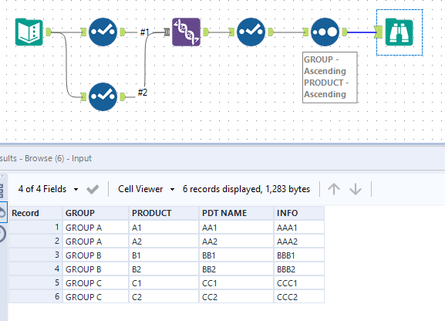
Task: Click the Text Input output anchor
Action: pyautogui.click(x=49, y=32)
